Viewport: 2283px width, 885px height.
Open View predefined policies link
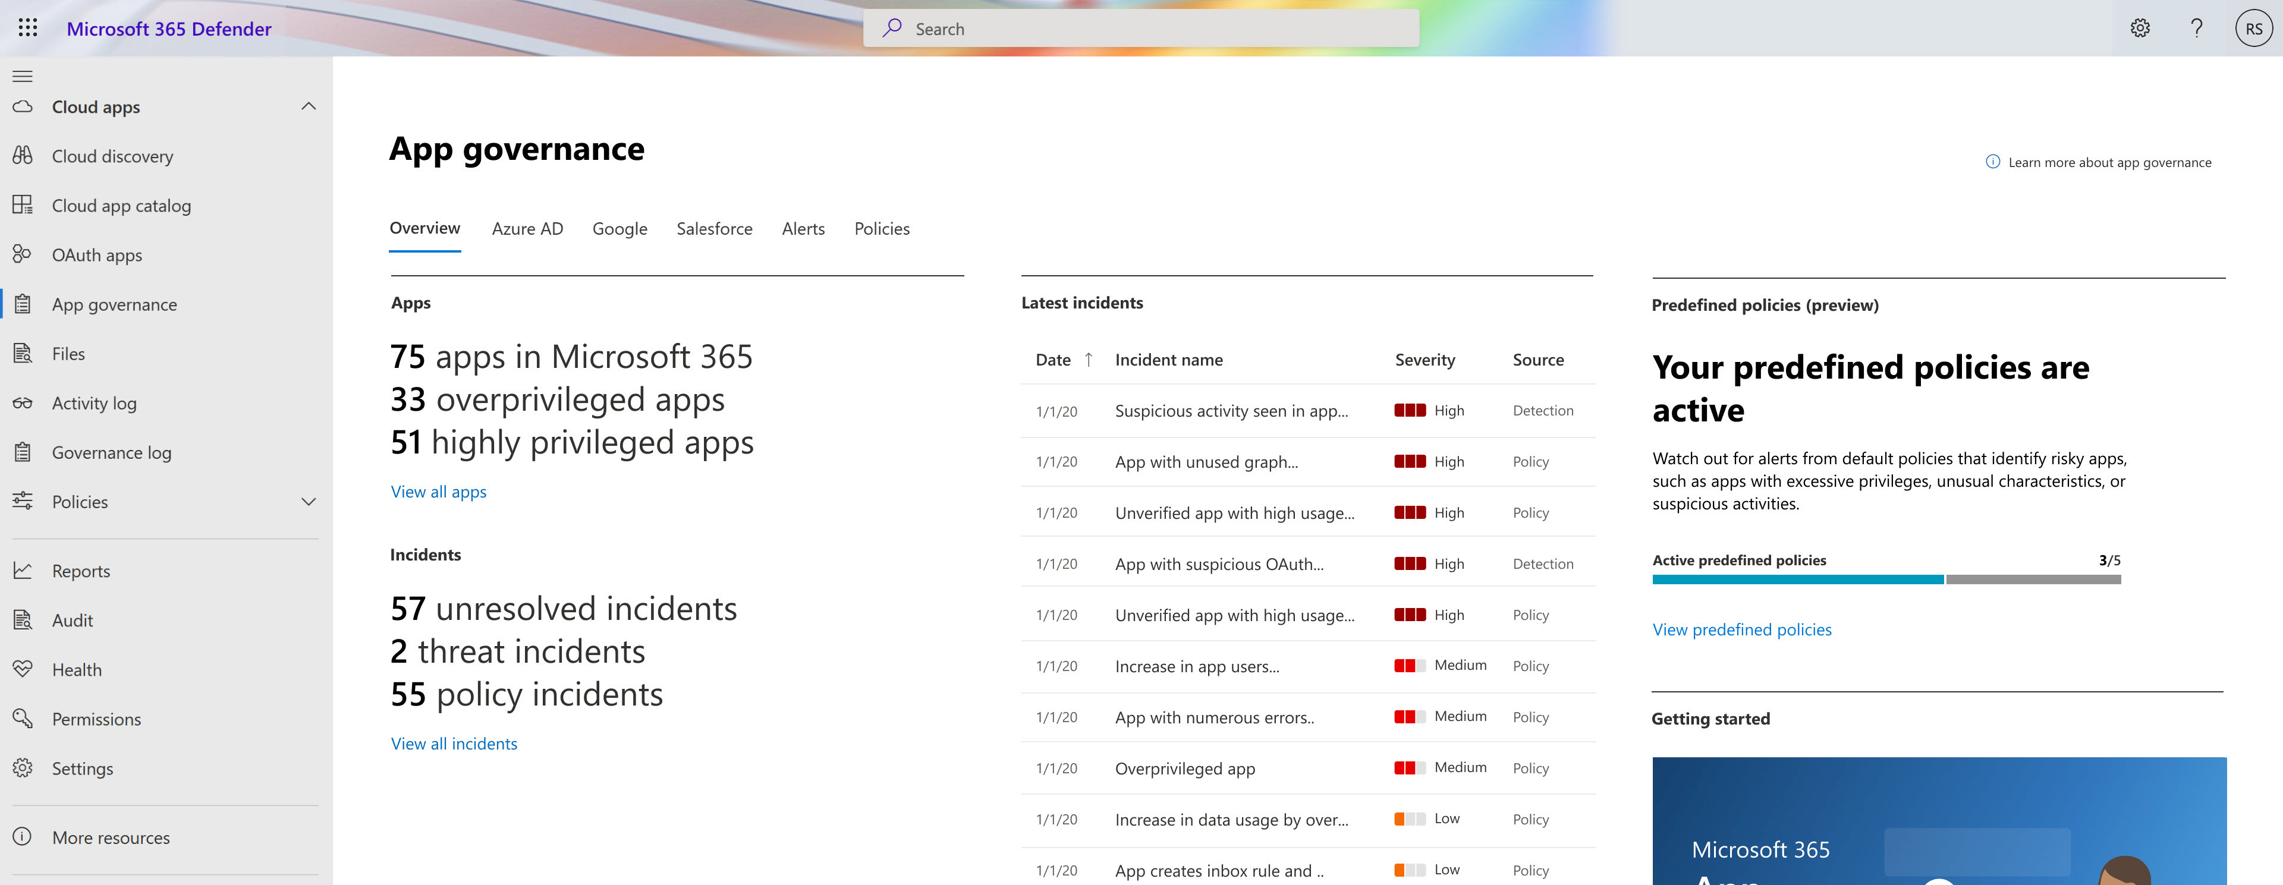1741,629
